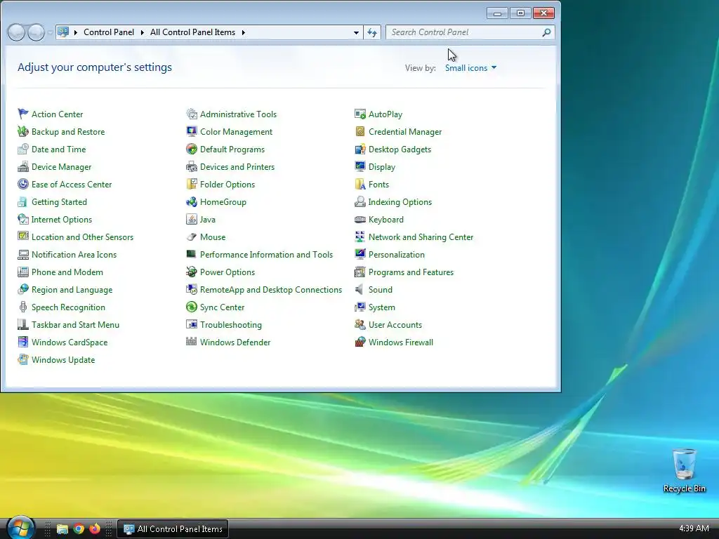Click the Credential Manager icon
The height and width of the screenshot is (539, 719).
[360, 131]
